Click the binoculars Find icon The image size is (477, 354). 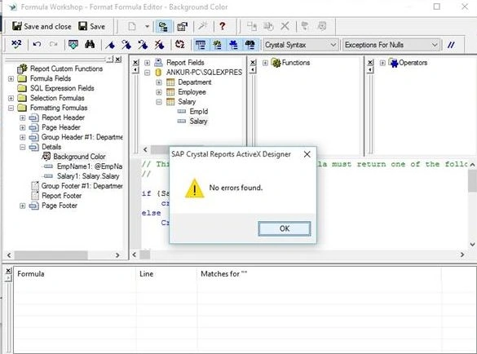click(x=90, y=45)
